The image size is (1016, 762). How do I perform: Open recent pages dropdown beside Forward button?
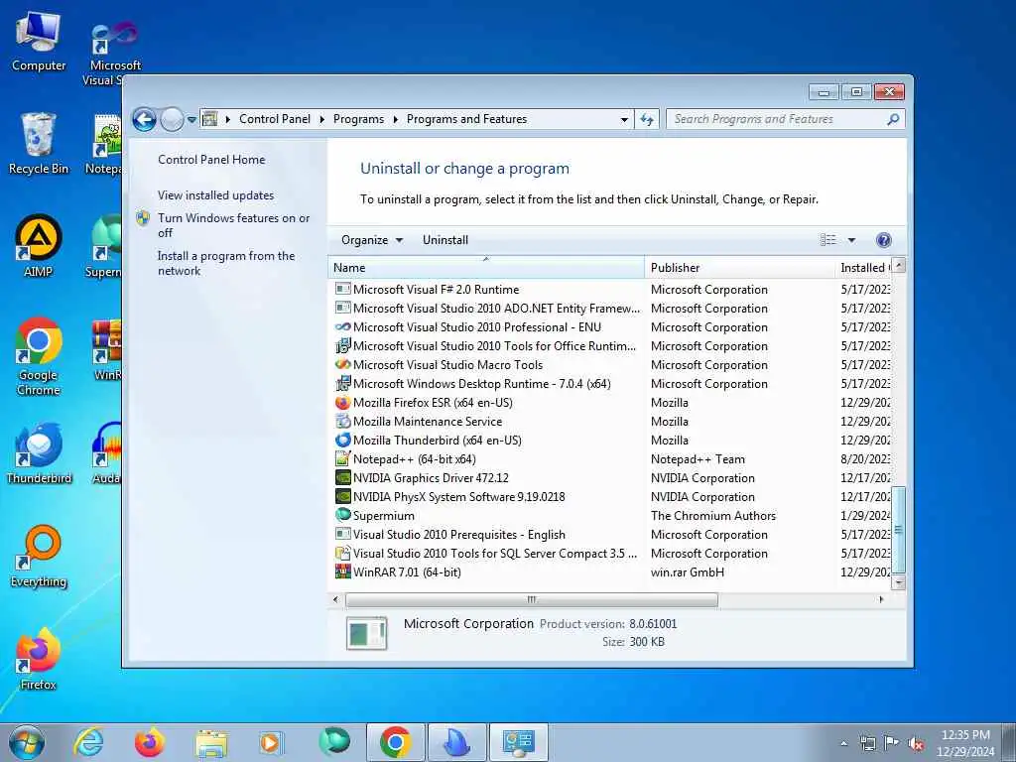point(191,120)
